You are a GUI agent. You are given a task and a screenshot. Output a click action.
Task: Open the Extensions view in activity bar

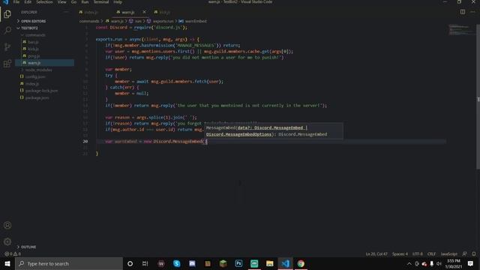coord(7,63)
